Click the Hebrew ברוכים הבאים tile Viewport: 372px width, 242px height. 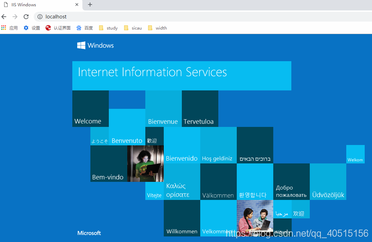pos(255,145)
